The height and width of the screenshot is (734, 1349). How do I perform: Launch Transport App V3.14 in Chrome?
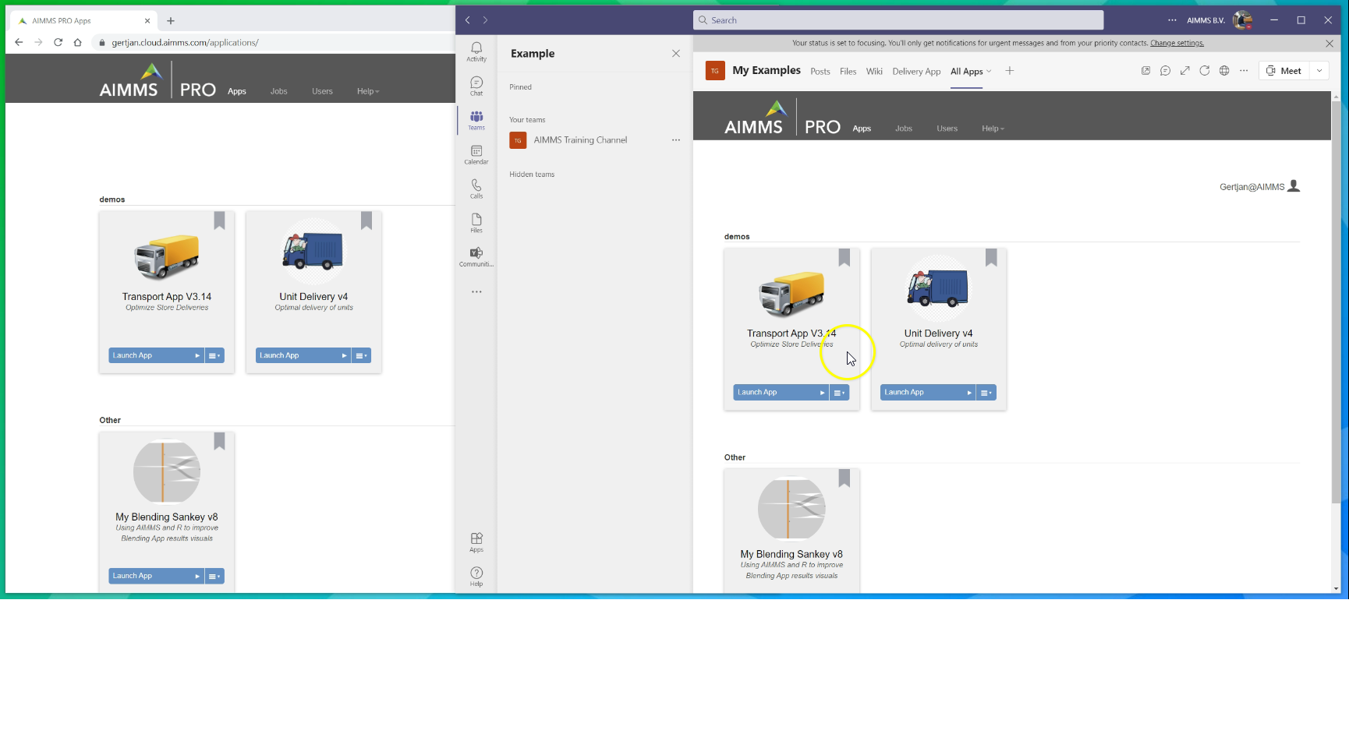(x=156, y=355)
